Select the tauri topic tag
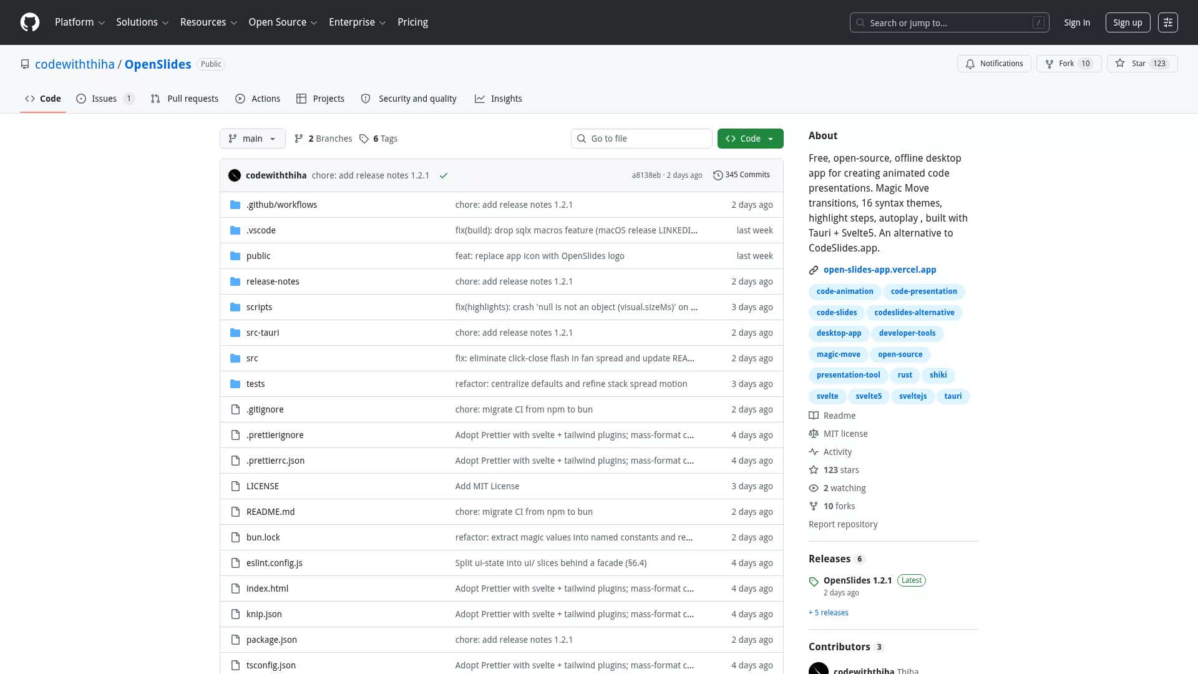 point(953,396)
